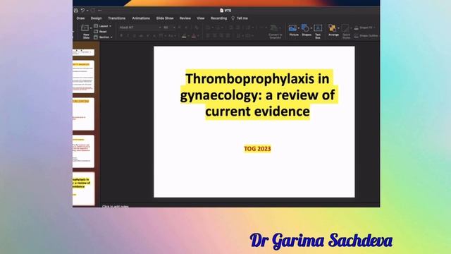The image size is (451, 254).
Task: Toggle the bulleted list
Action: [208, 28]
